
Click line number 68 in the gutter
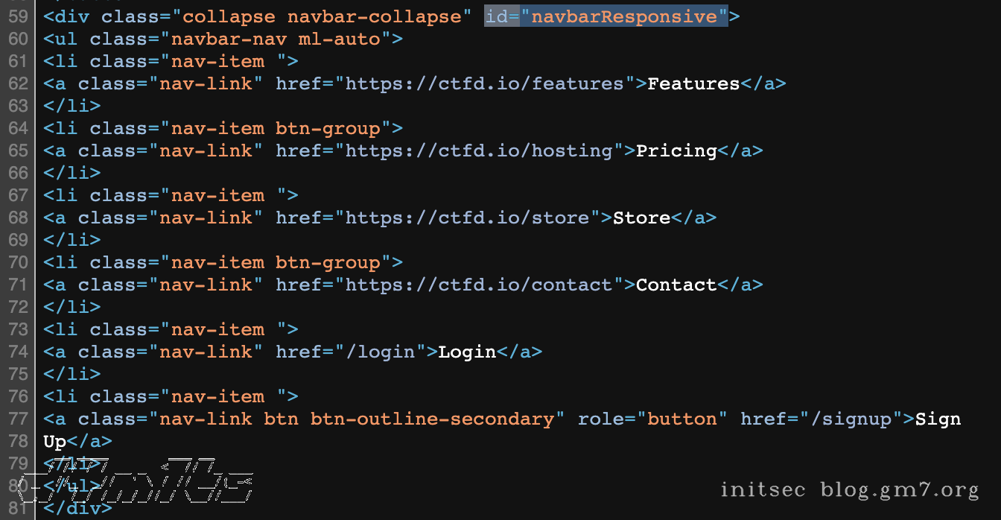(x=17, y=218)
